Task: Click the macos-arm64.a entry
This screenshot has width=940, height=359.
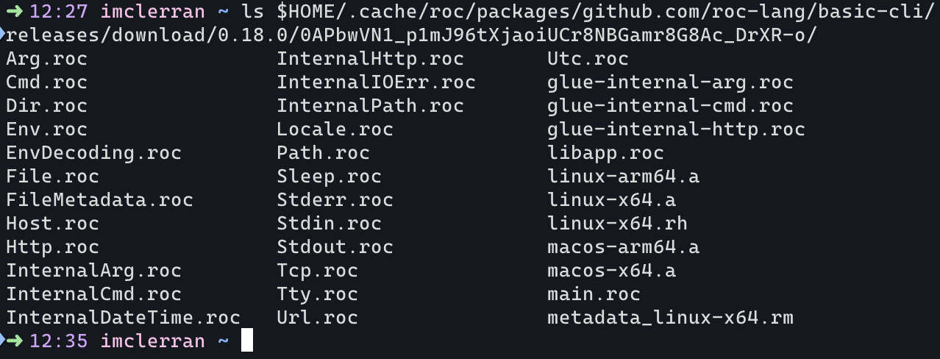Action: click(x=623, y=247)
